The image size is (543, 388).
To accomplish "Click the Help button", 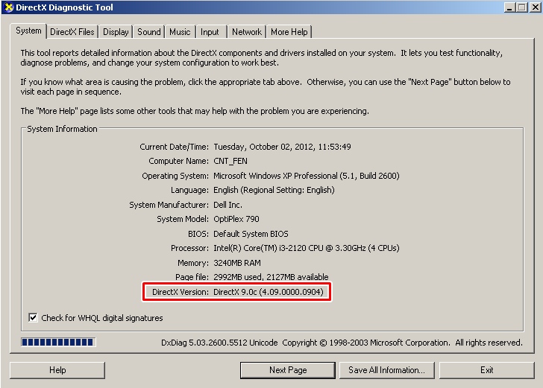I will tap(57, 370).
